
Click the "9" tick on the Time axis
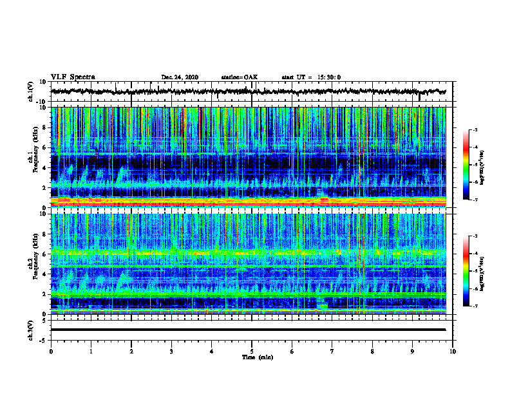click(x=412, y=352)
